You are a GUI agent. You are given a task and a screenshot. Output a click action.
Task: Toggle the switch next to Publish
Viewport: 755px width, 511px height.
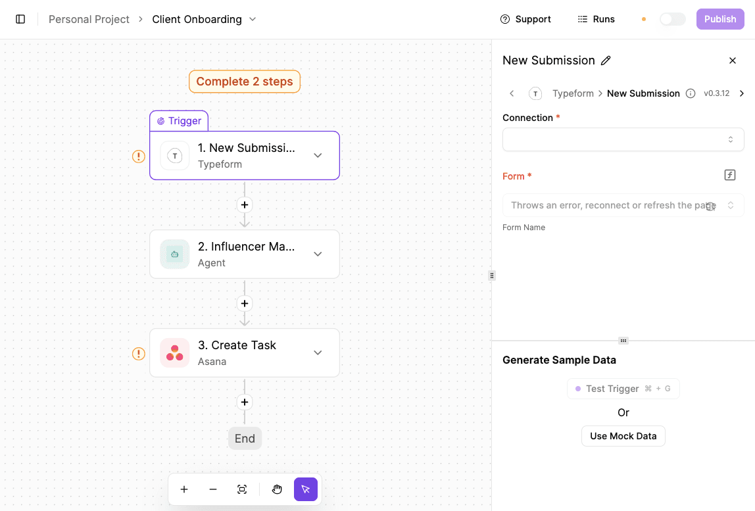point(672,19)
